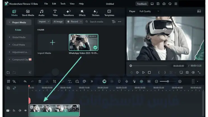Open the View menu
The height and width of the screenshot is (117, 208).
pyautogui.click(x=72, y=4)
